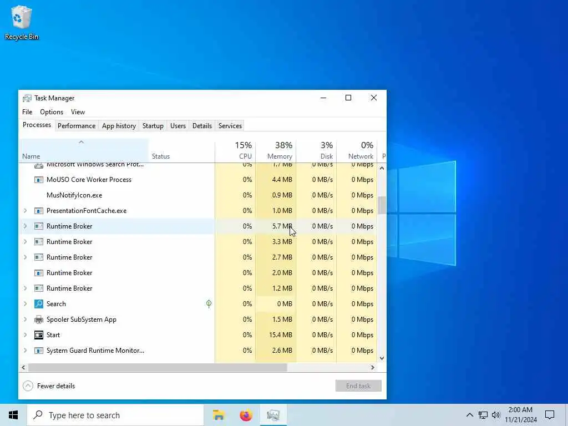Sort processes by Name column header
This screenshot has width=568, height=426.
[84, 151]
